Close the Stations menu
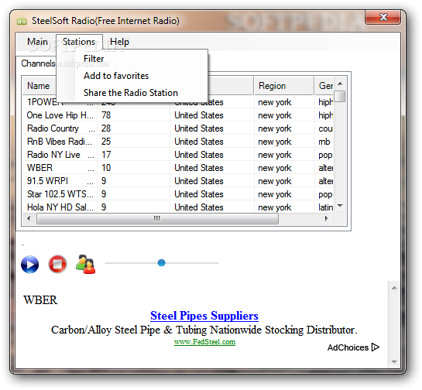 [x=79, y=42]
